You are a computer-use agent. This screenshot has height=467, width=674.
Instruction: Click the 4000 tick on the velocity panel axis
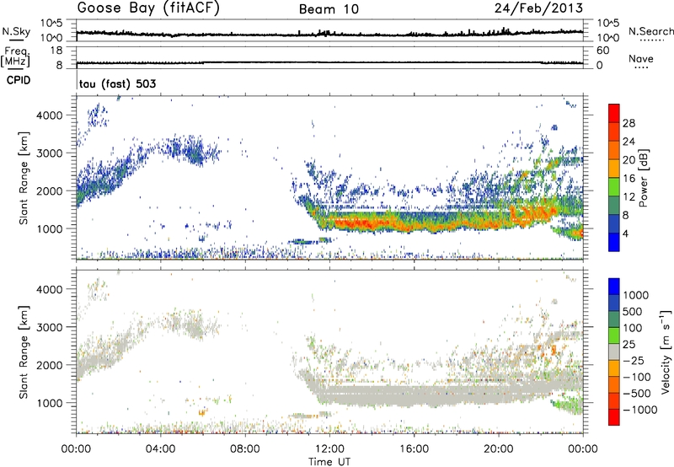point(50,289)
